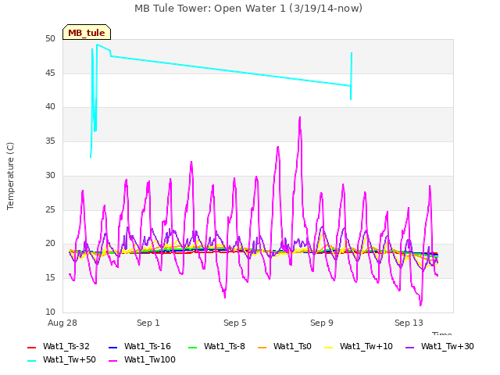Click the magenta Wat1_Tw100 legend swatch
Viewport: 500px width, 375px height.
[112, 361]
